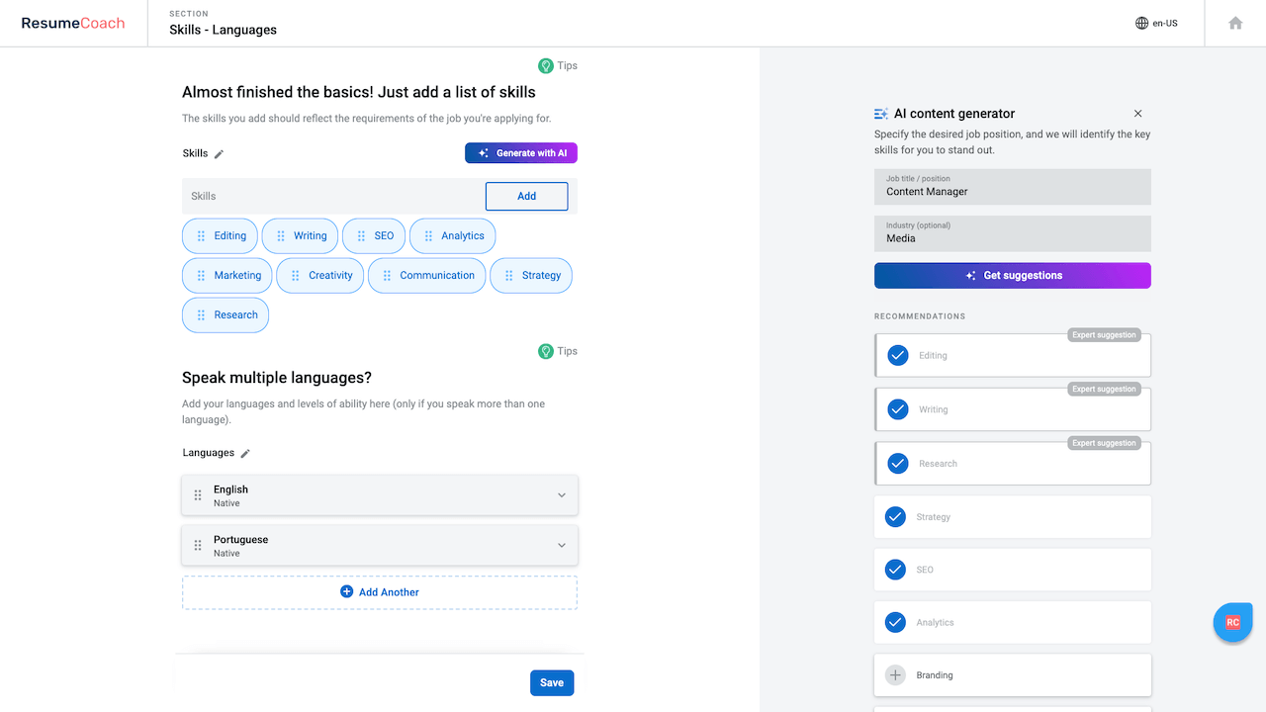Click the pencil icon beside Skills
1266x712 pixels.
[x=220, y=154]
